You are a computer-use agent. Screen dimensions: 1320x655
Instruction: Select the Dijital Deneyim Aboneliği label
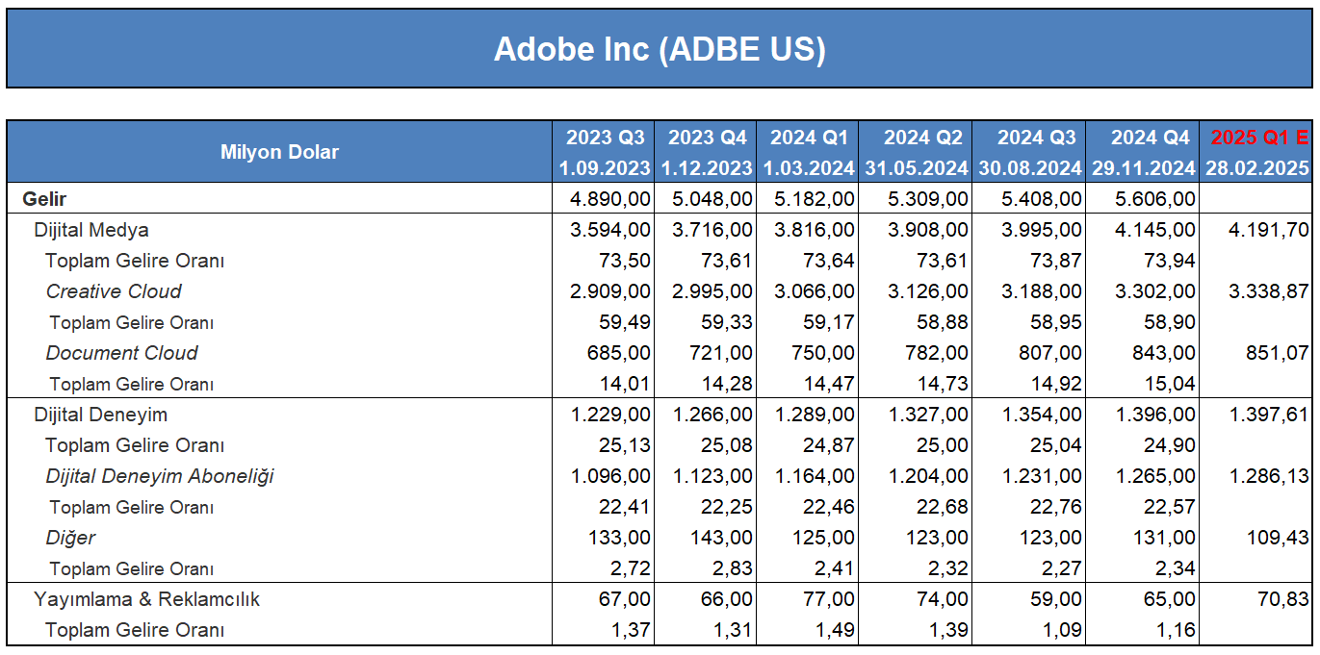(x=160, y=476)
